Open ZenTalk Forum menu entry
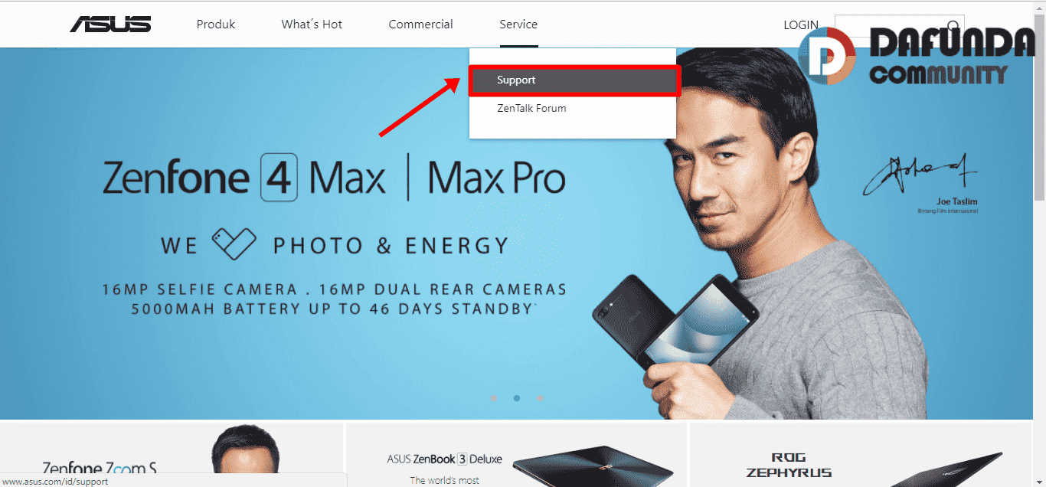Screen dimensions: 1046x487 tap(531, 109)
